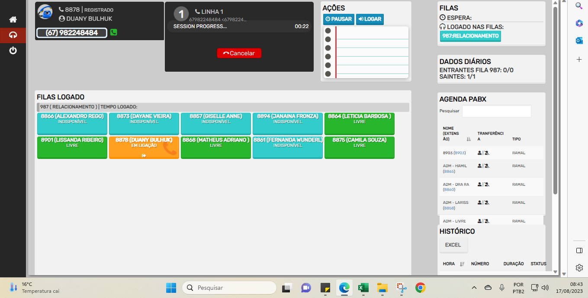Click attended transfer icon for ADM - LARISS
This screenshot has width=588, height=298.
coord(480,203)
